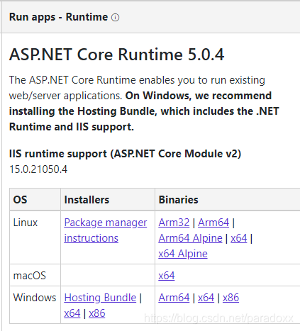Download Linux x64 Alpine binaries
Screen dimensions: 300x331
[183, 254]
